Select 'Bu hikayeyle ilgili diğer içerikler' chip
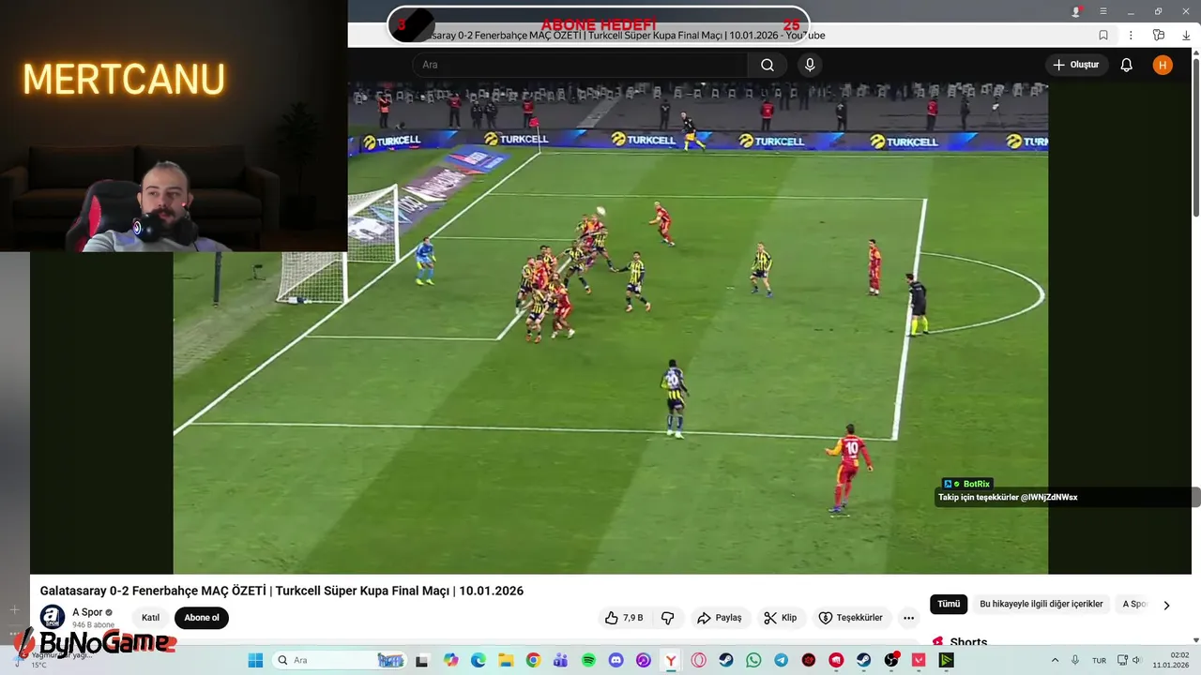The width and height of the screenshot is (1201, 675). click(1041, 604)
